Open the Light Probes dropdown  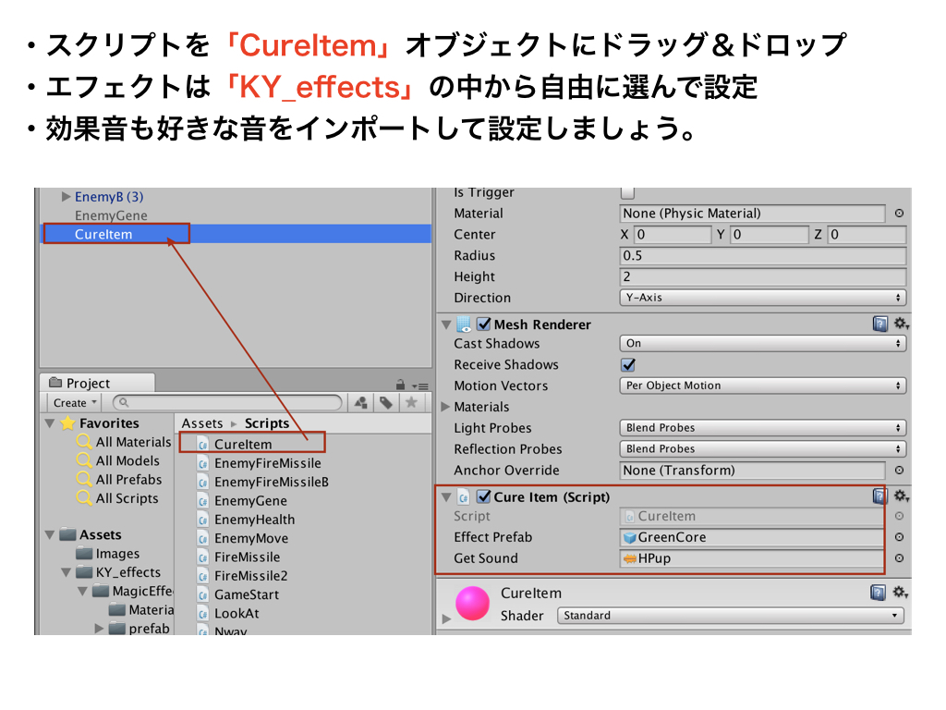(762, 428)
